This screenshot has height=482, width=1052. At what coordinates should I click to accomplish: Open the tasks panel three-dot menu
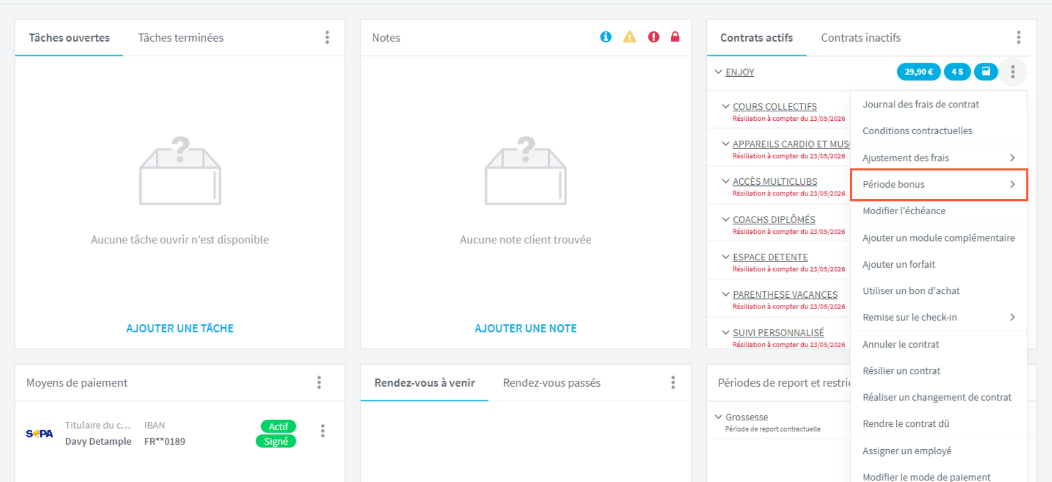click(x=327, y=37)
